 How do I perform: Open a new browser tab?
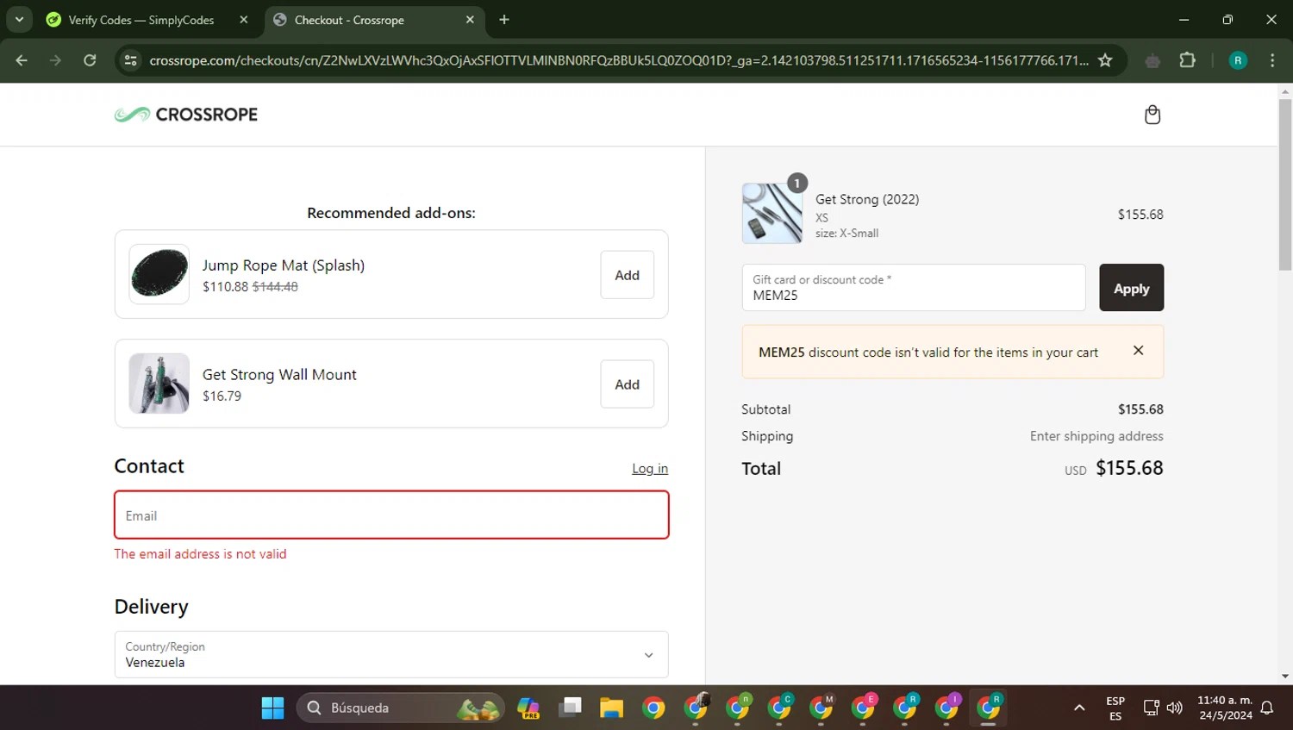[504, 20]
